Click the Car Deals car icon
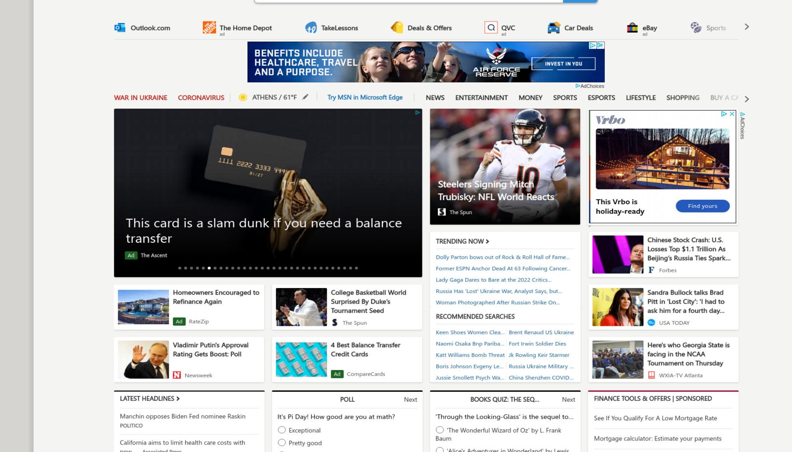 click(x=554, y=28)
